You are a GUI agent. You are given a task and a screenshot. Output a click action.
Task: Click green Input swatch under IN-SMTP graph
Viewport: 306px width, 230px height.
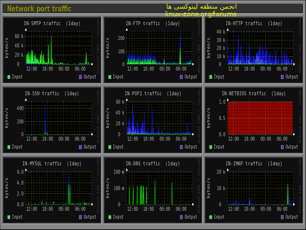(x=9, y=77)
